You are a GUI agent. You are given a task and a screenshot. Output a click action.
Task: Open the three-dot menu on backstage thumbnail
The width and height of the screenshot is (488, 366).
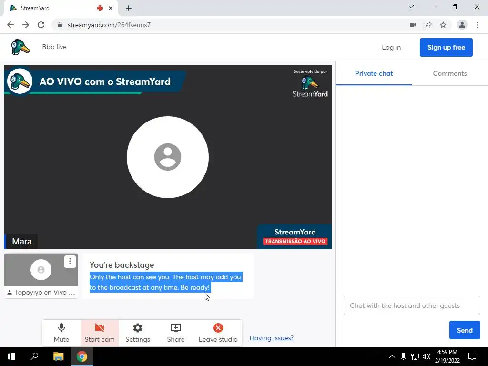[x=70, y=262]
